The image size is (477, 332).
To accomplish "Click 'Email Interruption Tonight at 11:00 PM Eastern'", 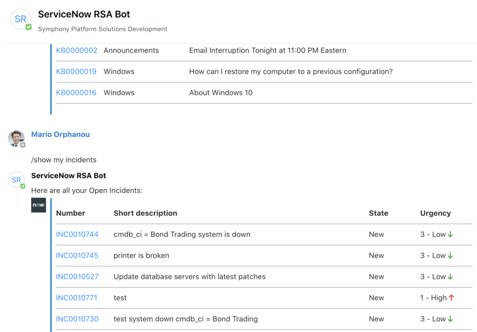I will click(268, 50).
